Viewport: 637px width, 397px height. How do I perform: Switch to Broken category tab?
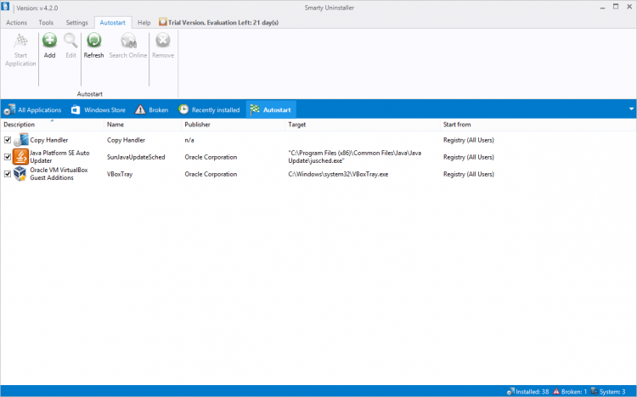(x=151, y=109)
